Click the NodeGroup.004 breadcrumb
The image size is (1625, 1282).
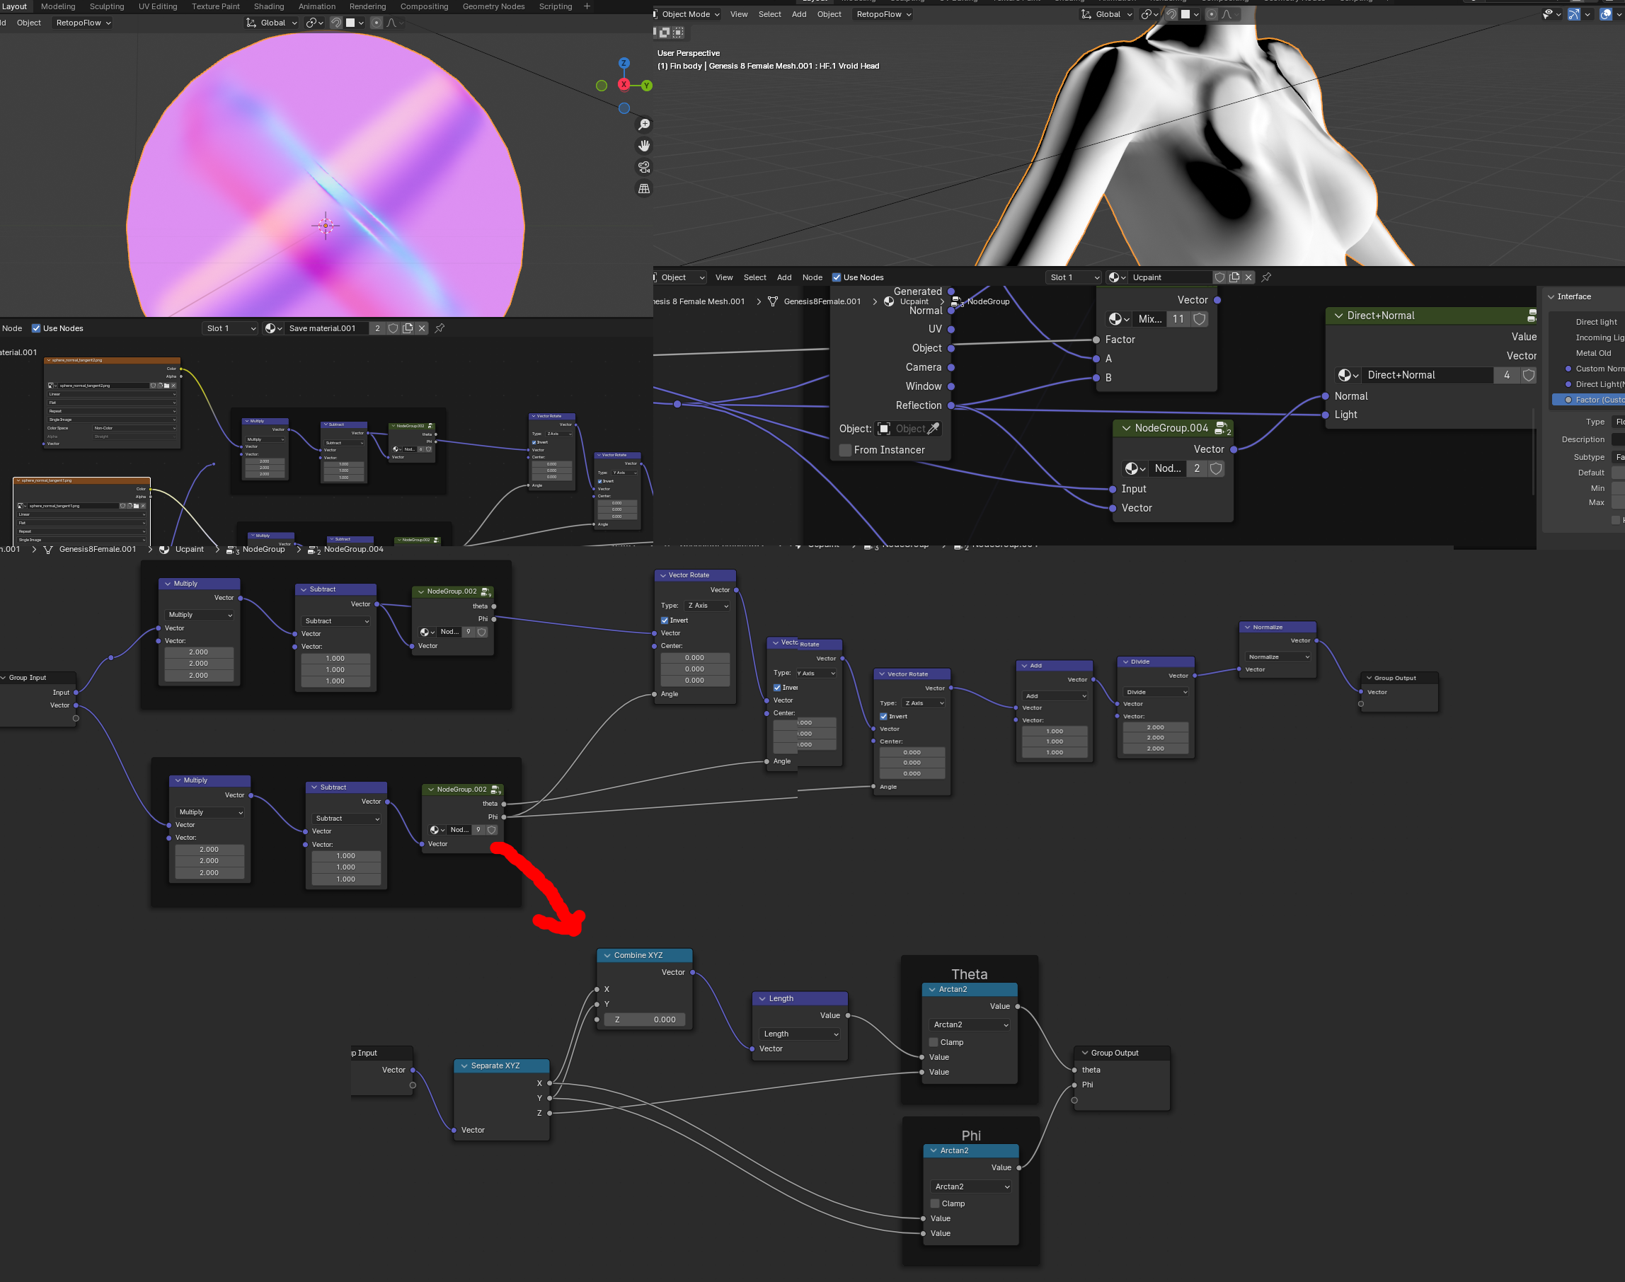353,550
